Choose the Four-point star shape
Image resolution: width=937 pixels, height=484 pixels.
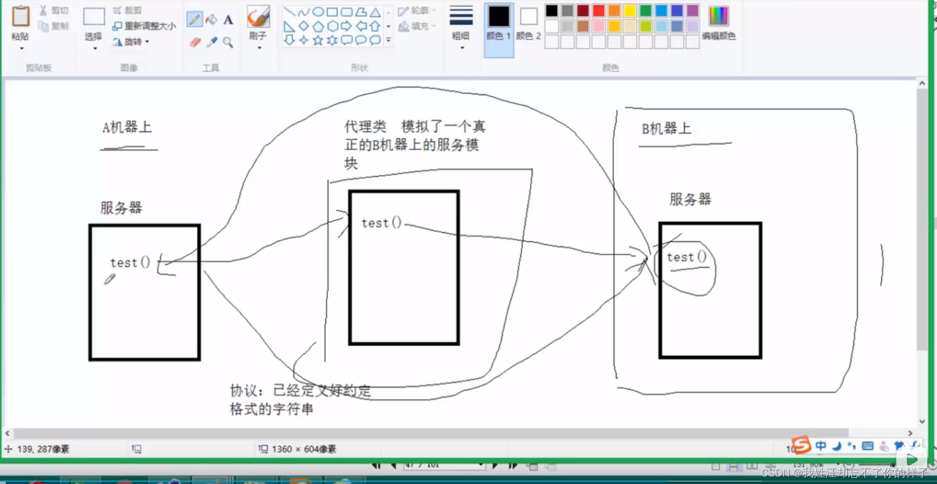304,40
